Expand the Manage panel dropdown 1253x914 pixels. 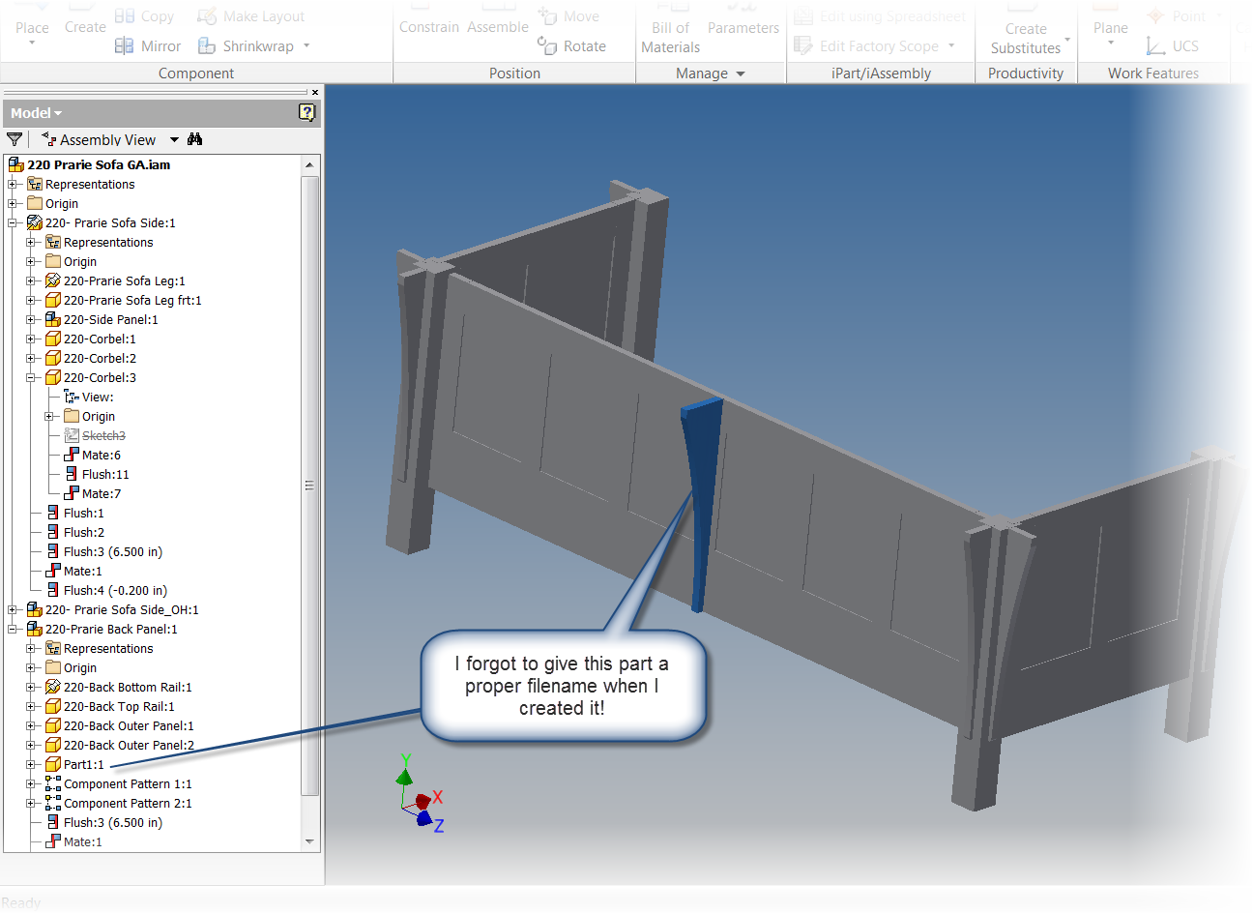click(741, 74)
